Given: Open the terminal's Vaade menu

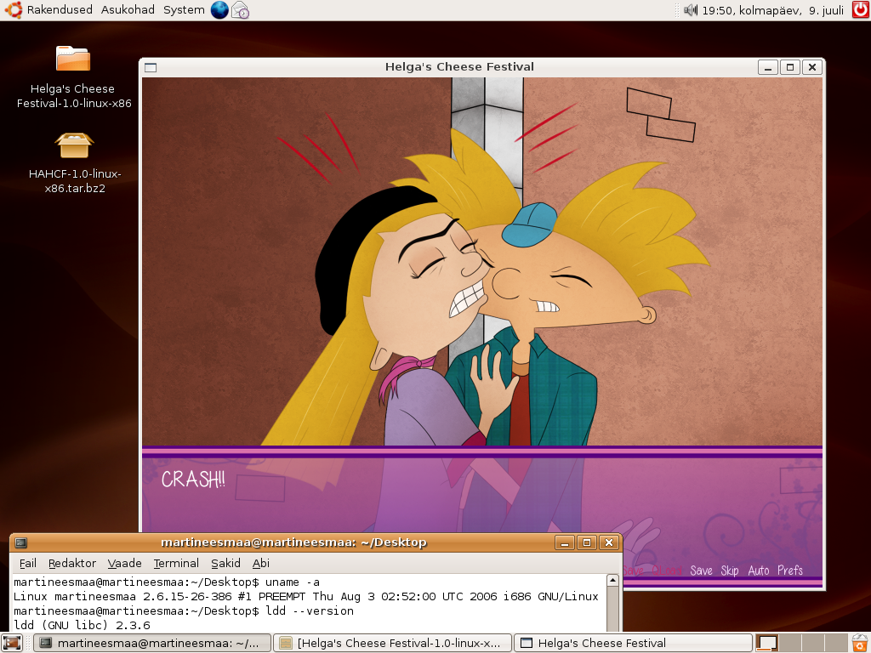Looking at the screenshot, I should [x=124, y=563].
